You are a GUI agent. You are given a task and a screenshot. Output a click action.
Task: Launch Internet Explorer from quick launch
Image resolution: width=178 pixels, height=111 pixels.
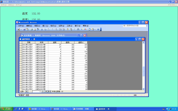click(x=16, y=109)
